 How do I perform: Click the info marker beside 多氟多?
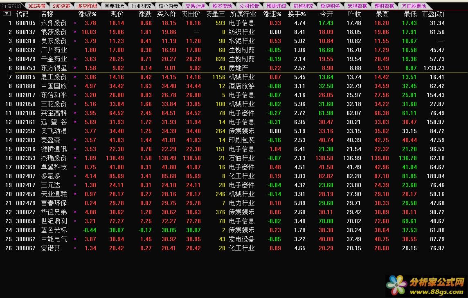[75, 176]
